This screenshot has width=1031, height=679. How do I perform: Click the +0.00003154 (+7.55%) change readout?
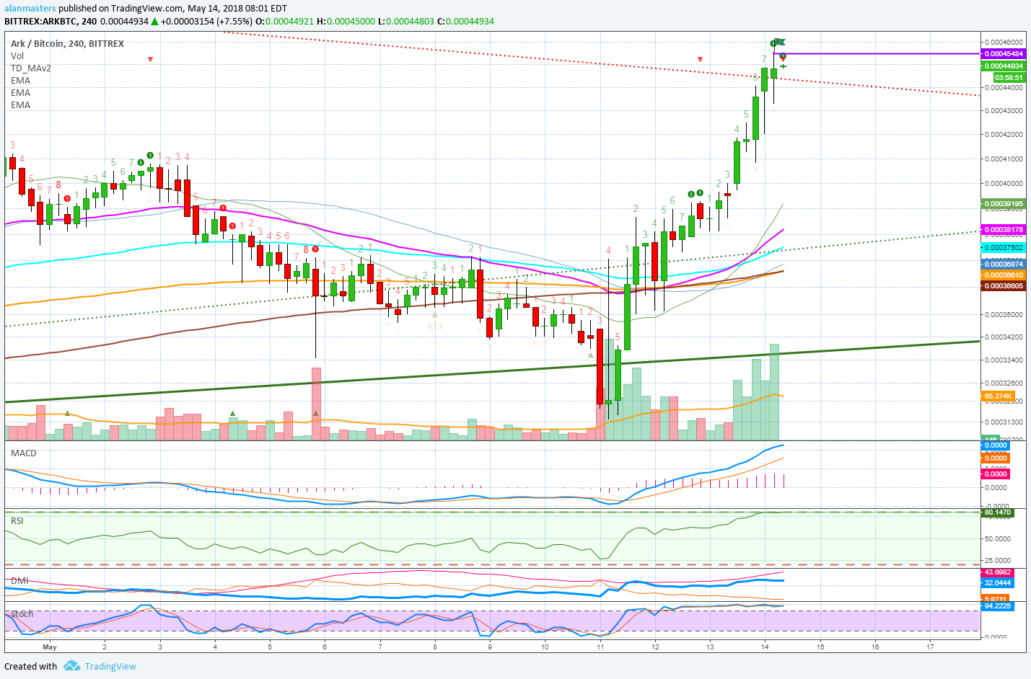[x=206, y=21]
